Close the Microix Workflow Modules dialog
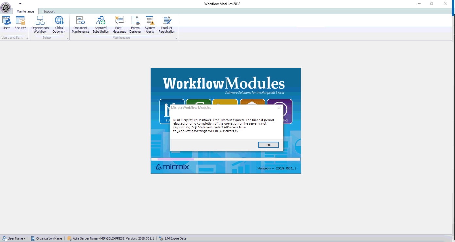The image size is (455, 242). 279,108
